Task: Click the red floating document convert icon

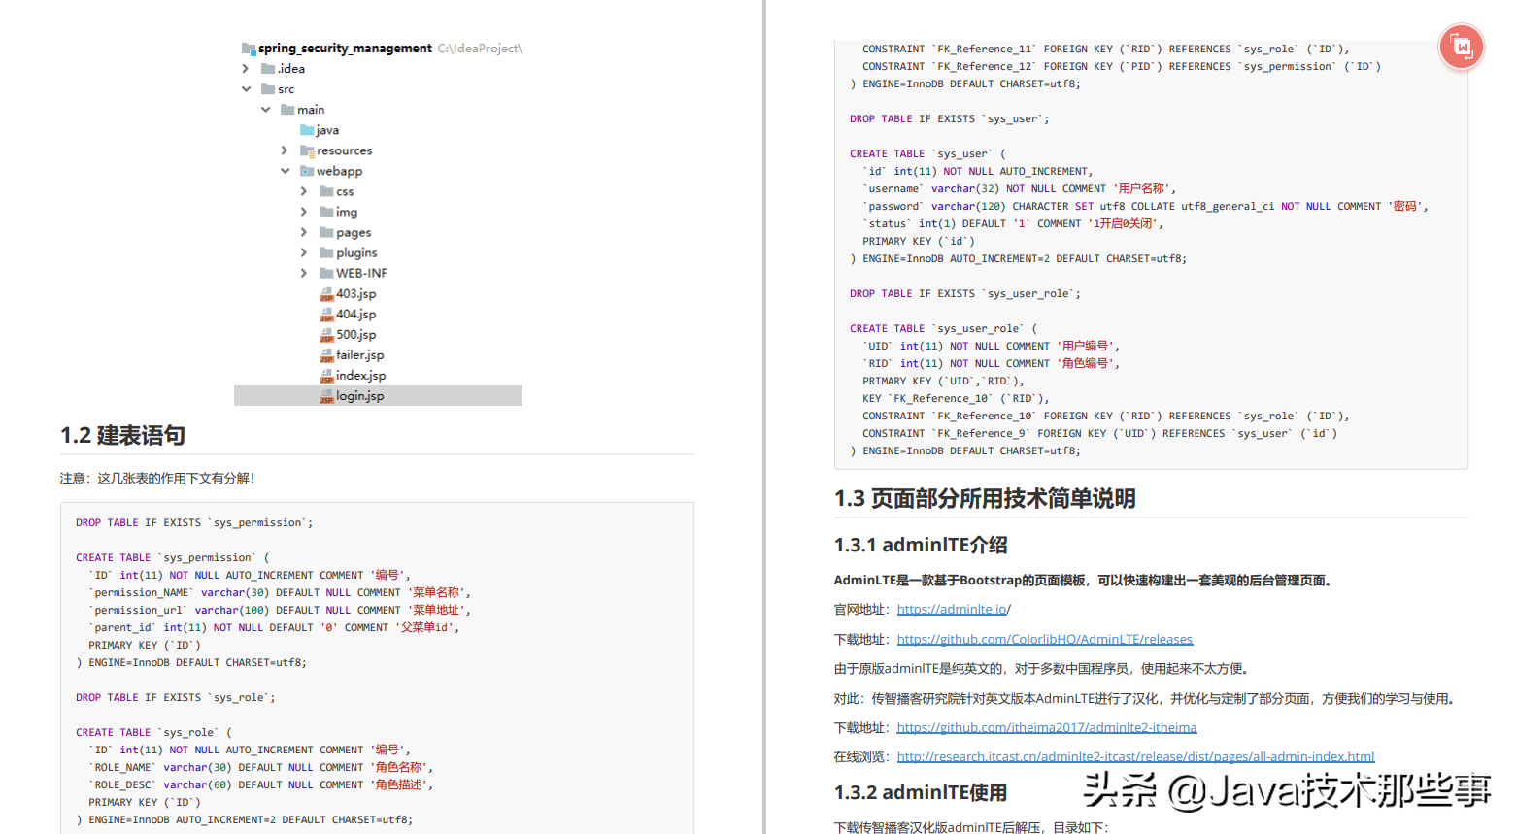Action: point(1462,47)
